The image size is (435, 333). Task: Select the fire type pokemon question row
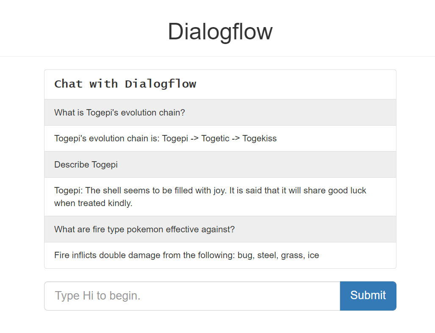click(x=144, y=229)
